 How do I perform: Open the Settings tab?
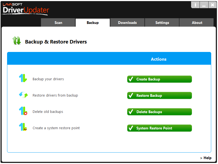[x=162, y=23]
